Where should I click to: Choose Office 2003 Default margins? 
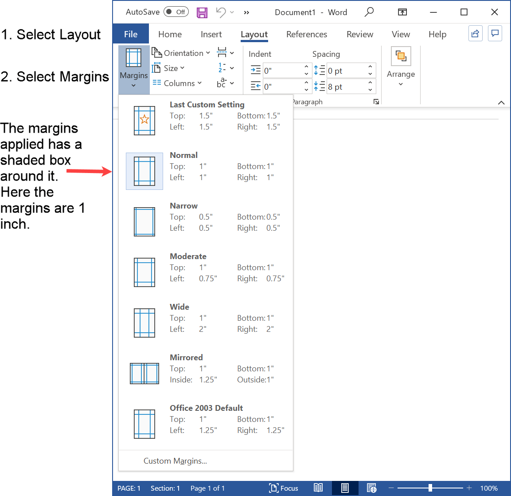pyautogui.click(x=206, y=424)
